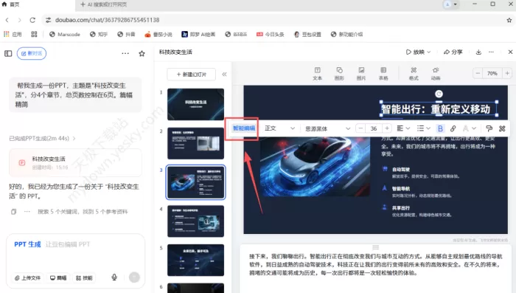Viewport: 516px width, 293px height.
Task: Download the presentation with download icon
Action: pyautogui.click(x=478, y=52)
